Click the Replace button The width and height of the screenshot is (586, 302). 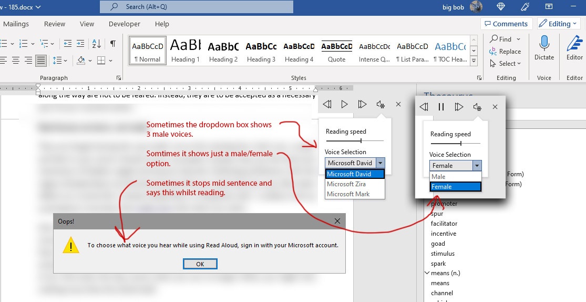[x=505, y=51]
